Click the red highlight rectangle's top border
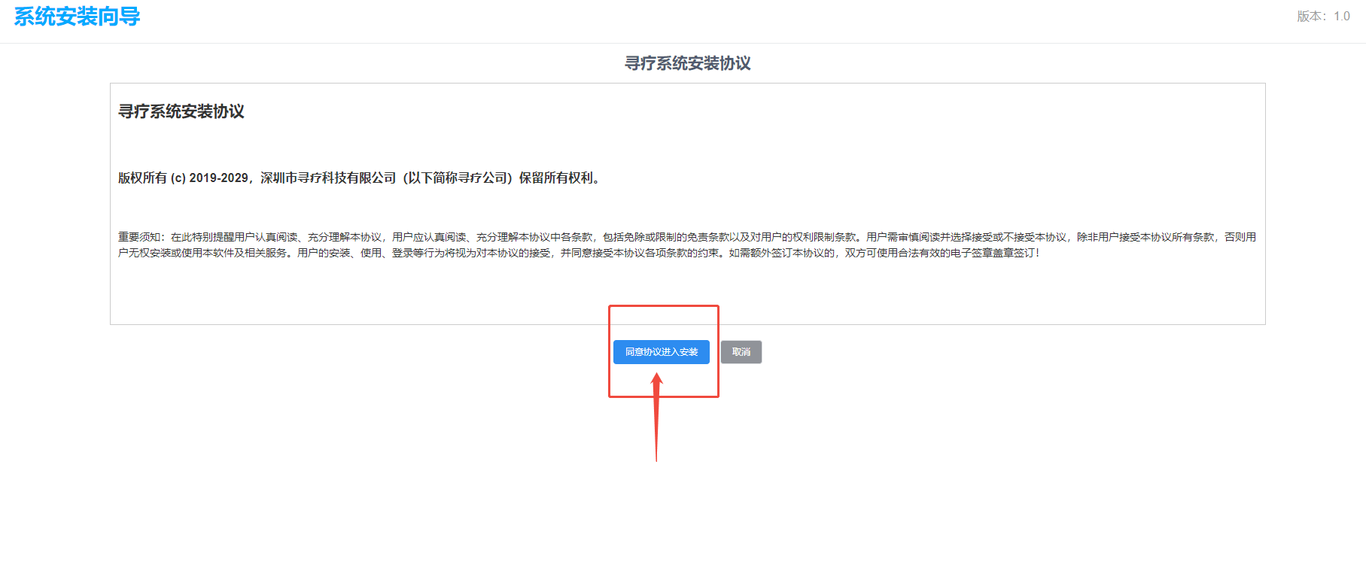The image size is (1366, 565). [663, 306]
